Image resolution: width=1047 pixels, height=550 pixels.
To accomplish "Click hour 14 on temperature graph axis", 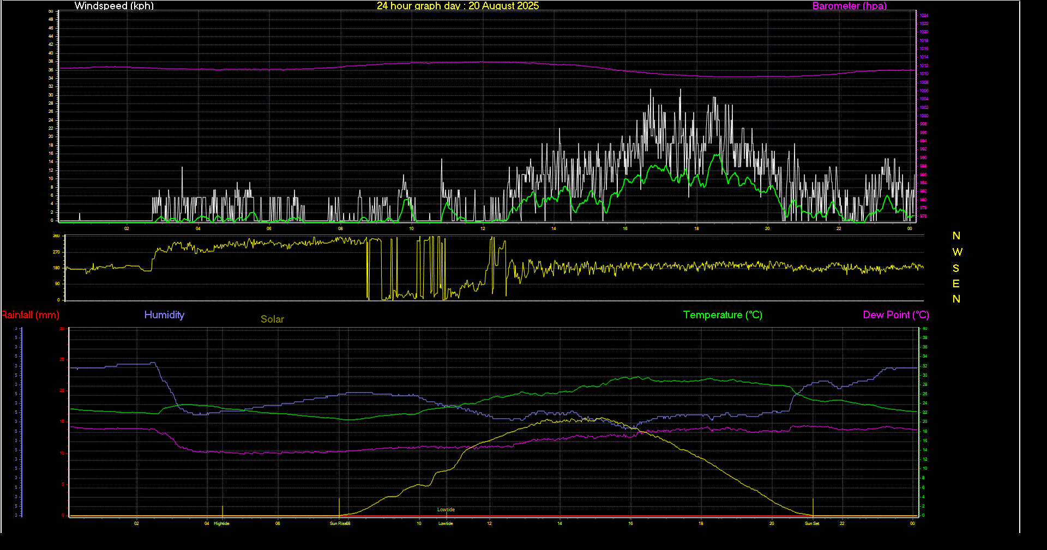I will (x=559, y=523).
